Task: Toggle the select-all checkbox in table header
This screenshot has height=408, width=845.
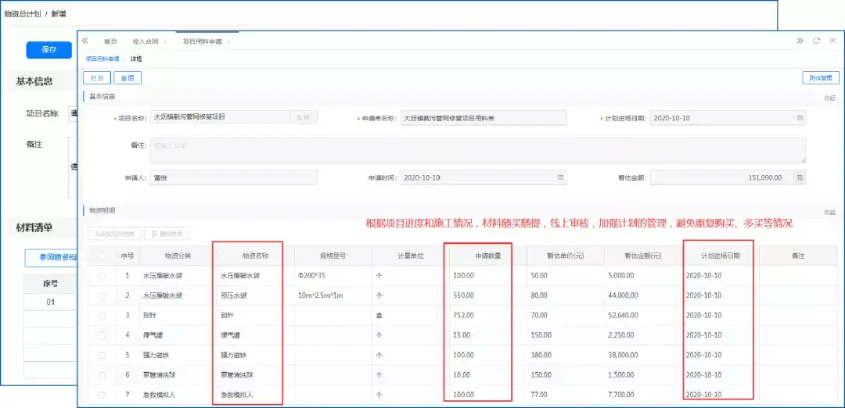Action: pos(102,256)
